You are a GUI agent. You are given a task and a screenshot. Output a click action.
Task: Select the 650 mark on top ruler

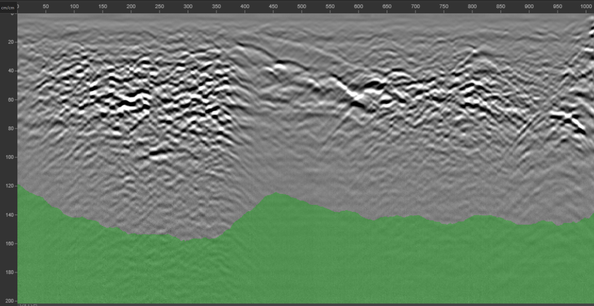(x=387, y=6)
